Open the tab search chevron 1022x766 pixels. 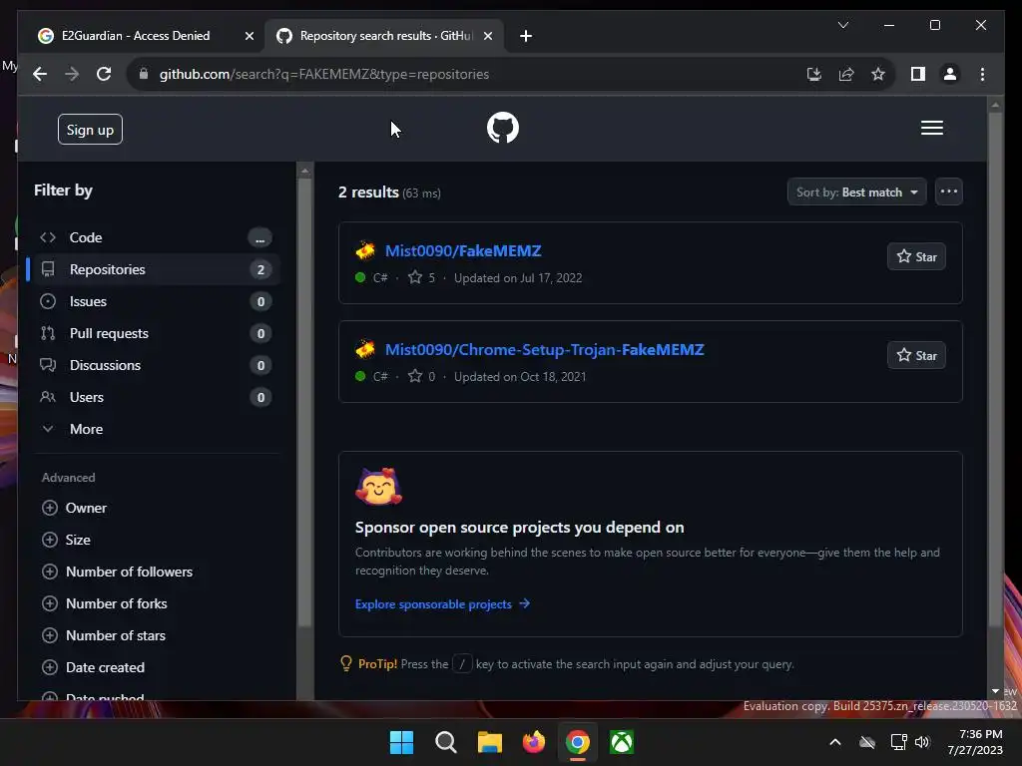pyautogui.click(x=842, y=25)
